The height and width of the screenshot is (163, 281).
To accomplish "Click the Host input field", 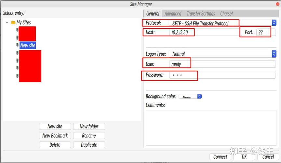I will coord(203,32).
